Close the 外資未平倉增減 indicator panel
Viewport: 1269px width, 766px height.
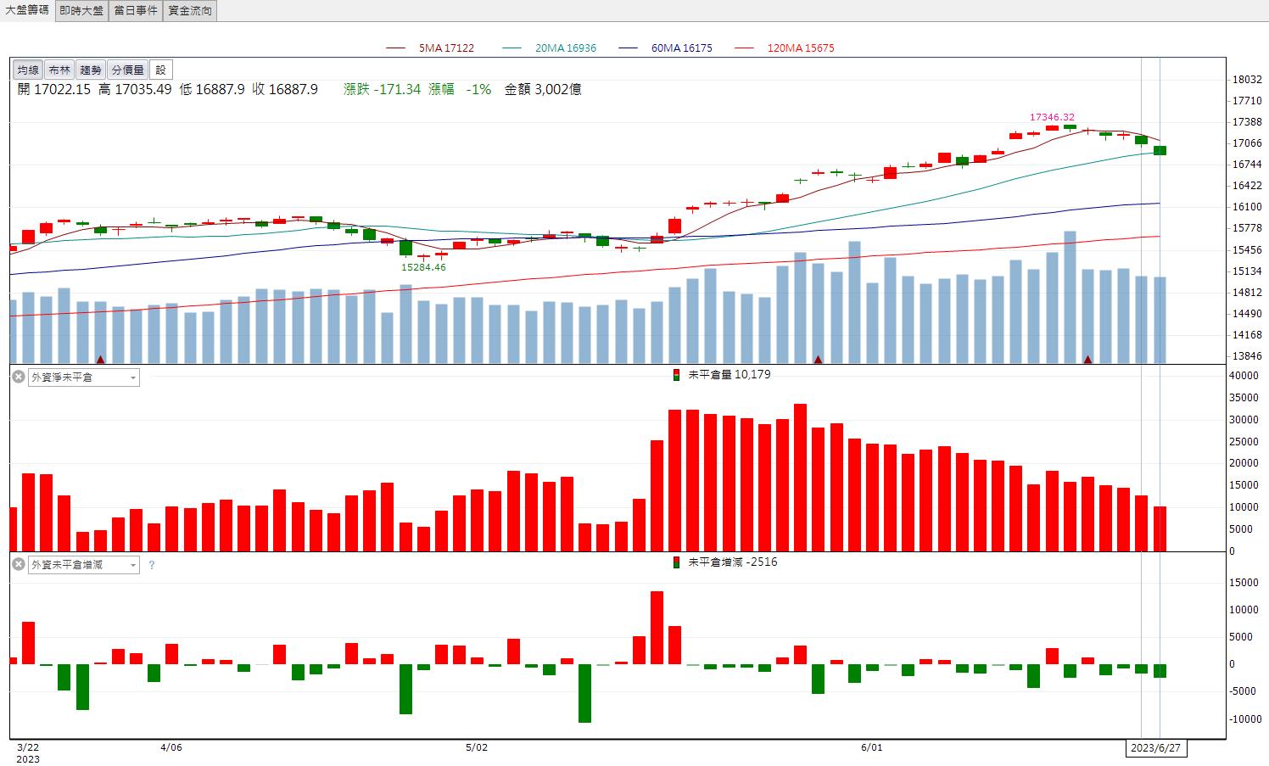click(18, 564)
